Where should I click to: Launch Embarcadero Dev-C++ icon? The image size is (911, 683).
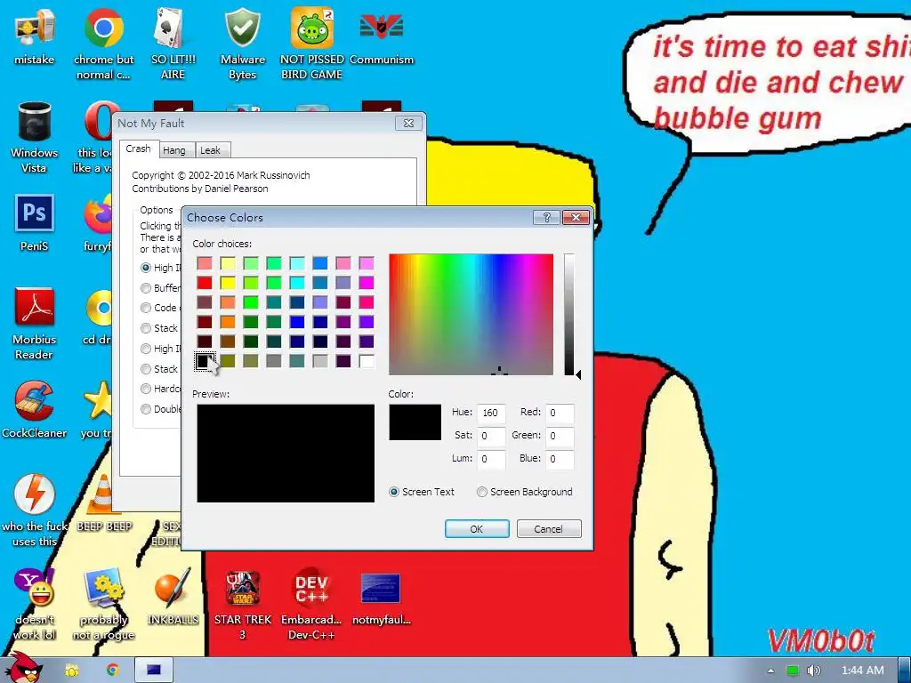311,604
